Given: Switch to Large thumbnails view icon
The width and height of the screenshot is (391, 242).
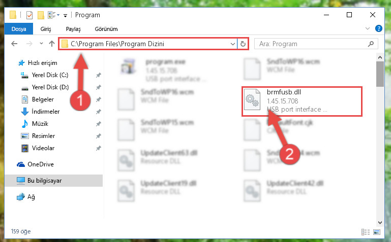Looking at the screenshot, I should click(377, 232).
